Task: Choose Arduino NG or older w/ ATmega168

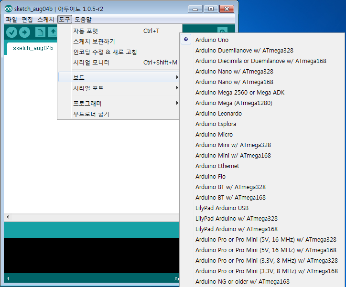Action: pyautogui.click(x=262, y=282)
